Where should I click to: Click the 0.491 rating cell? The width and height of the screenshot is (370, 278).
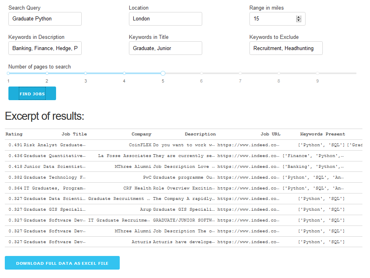pos(15,145)
